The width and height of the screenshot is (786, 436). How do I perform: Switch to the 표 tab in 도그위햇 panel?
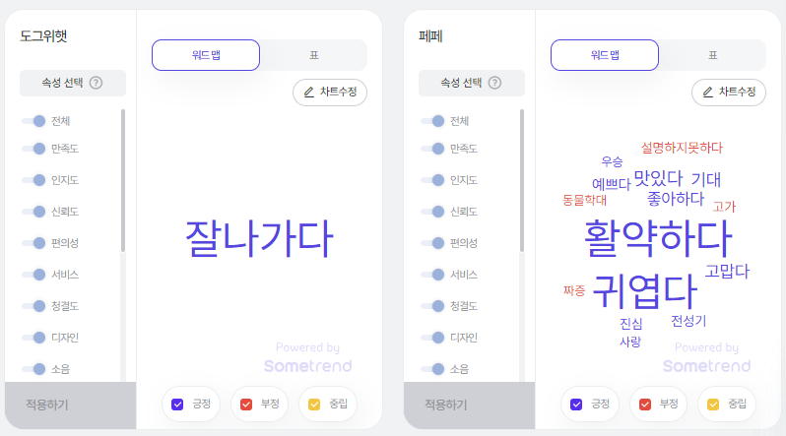[314, 55]
